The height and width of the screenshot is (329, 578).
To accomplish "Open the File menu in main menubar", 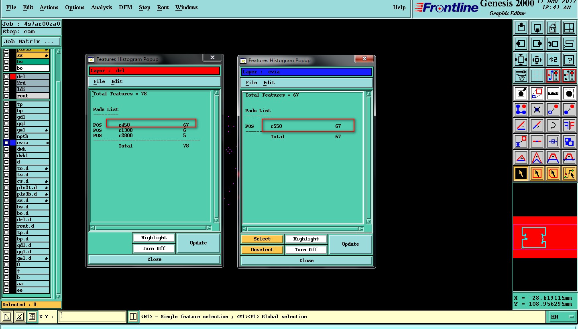I will [x=11, y=7].
